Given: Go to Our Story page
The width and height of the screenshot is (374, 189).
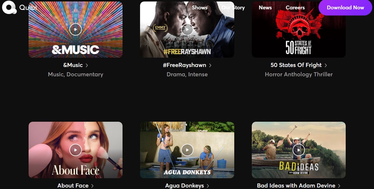Looking at the screenshot, I should tap(233, 7).
